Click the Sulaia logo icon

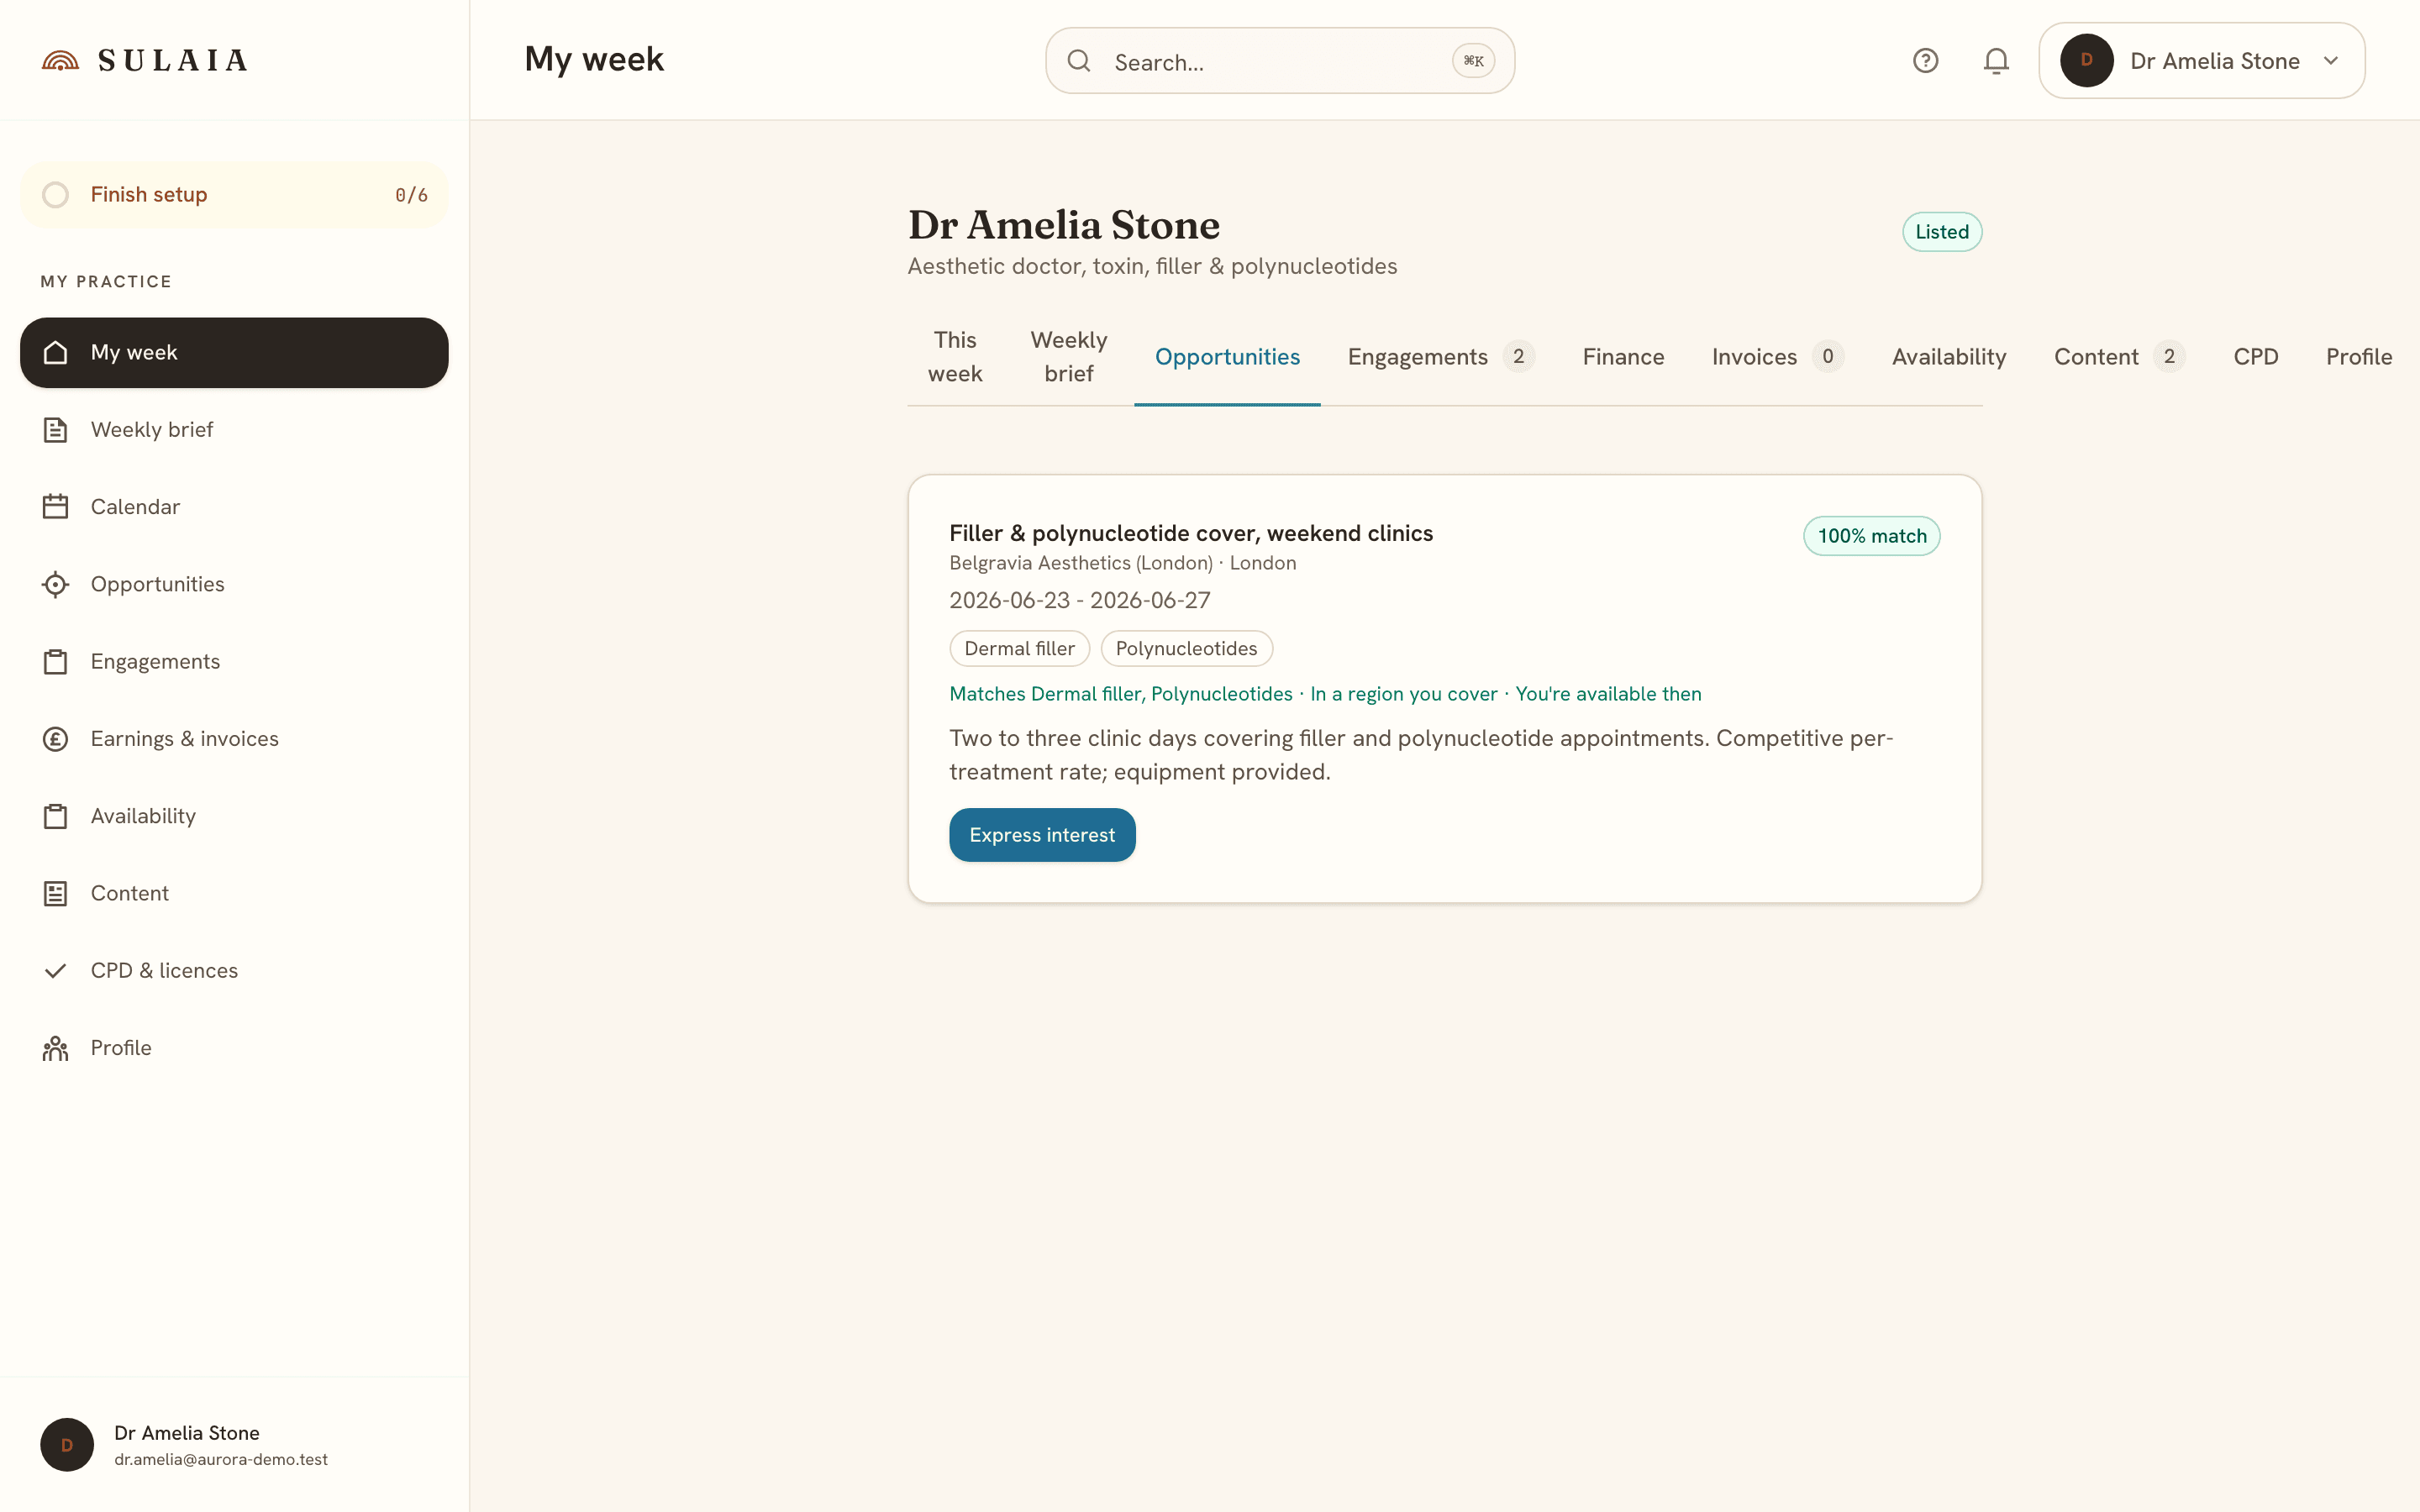60,61
